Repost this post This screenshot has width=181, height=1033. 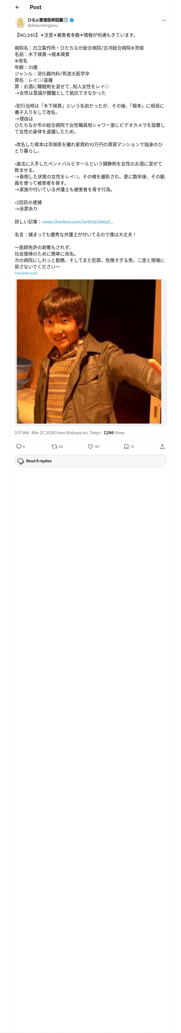pos(55,446)
